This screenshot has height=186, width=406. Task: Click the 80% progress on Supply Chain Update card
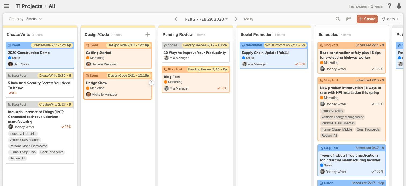click(300, 64)
